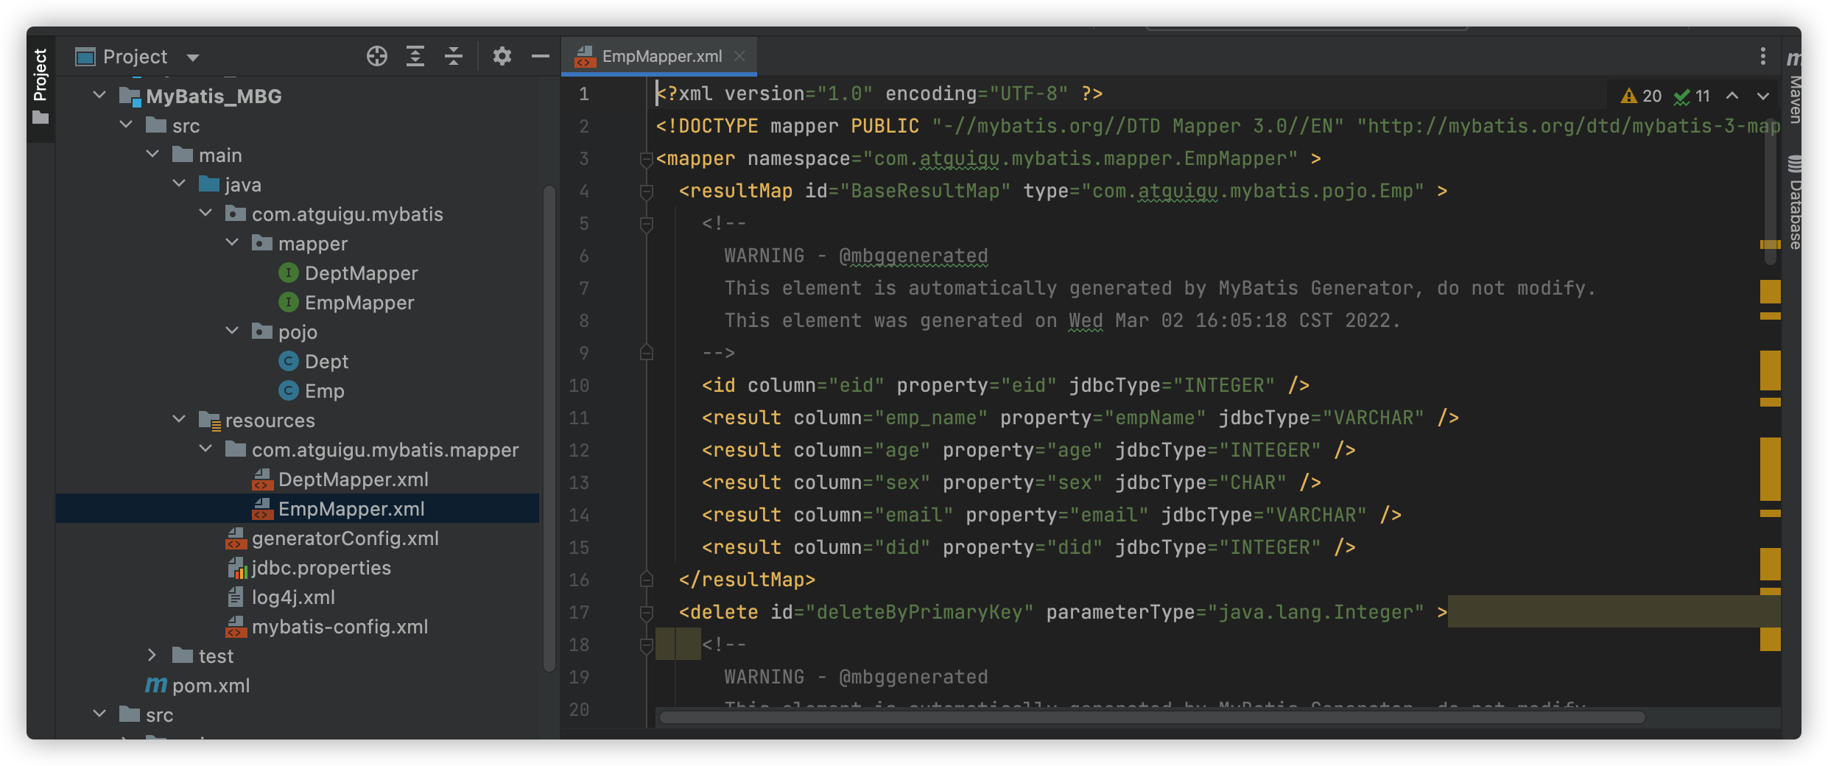Expand the test folder in the project tree
The image size is (1828, 766).
click(151, 656)
